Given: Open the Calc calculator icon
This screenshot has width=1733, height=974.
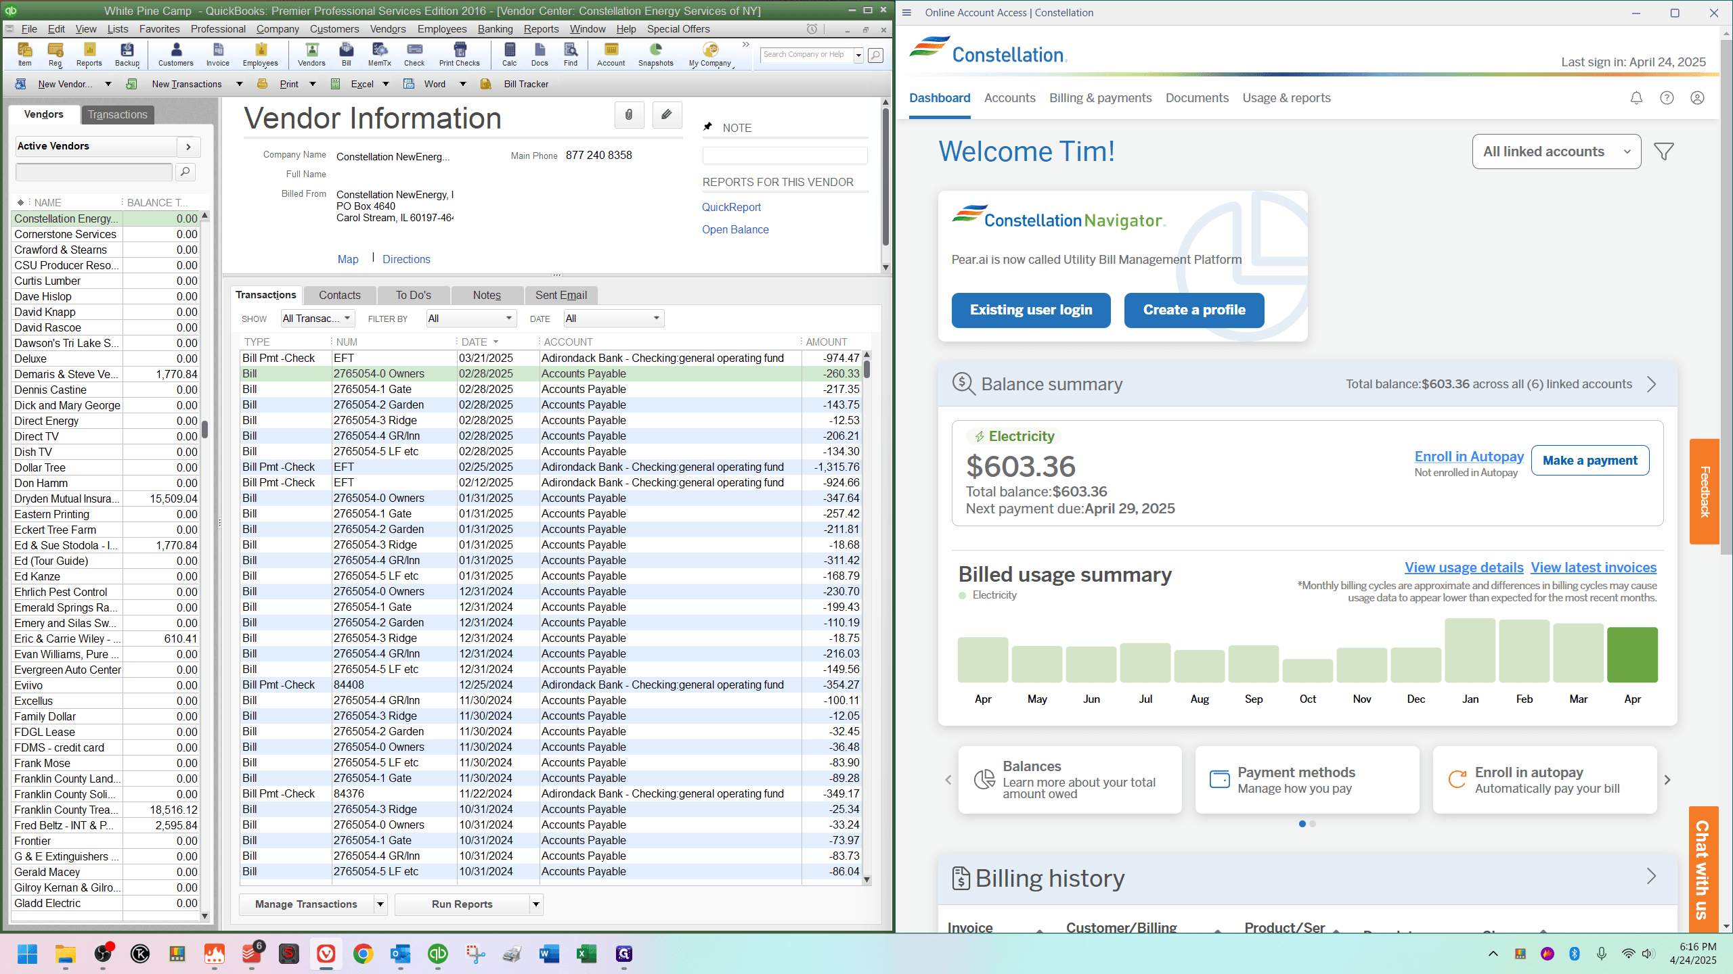Looking at the screenshot, I should pos(509,54).
